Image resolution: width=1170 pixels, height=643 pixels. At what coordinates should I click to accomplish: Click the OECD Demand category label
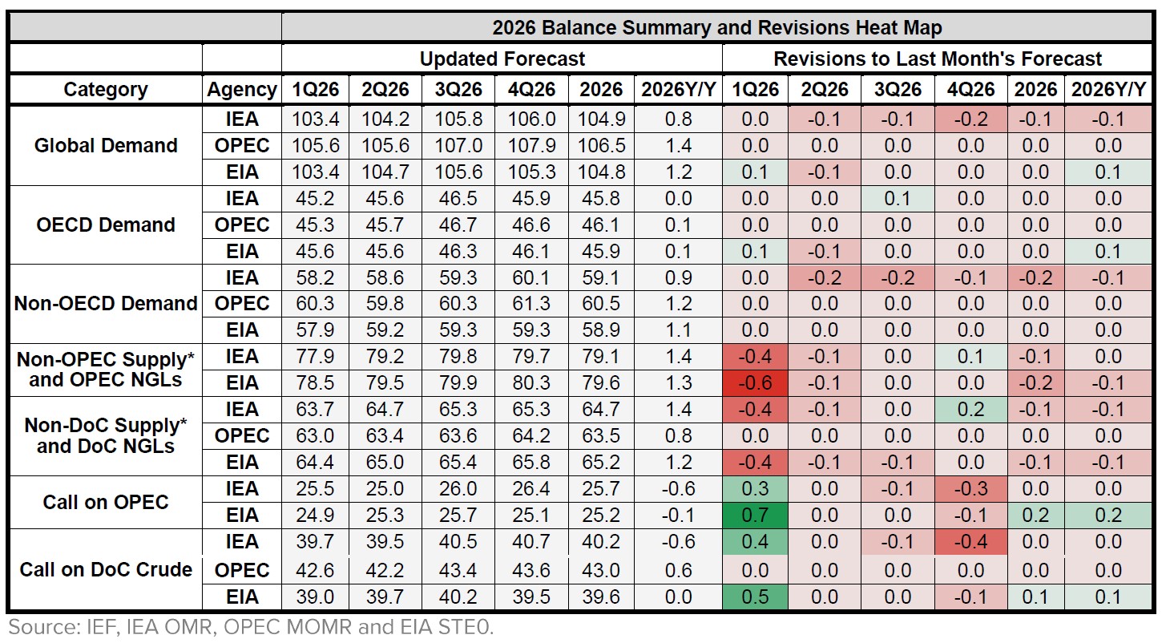click(x=106, y=225)
